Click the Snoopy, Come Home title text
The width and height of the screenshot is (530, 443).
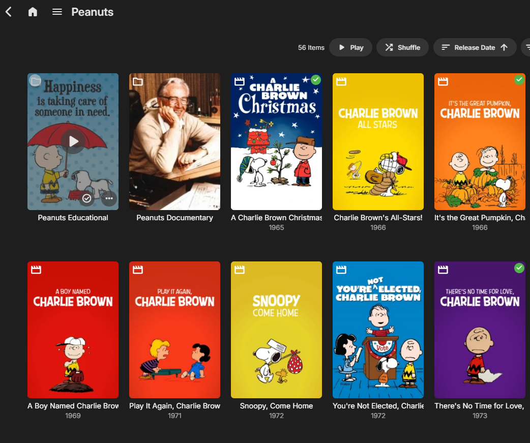(x=276, y=406)
